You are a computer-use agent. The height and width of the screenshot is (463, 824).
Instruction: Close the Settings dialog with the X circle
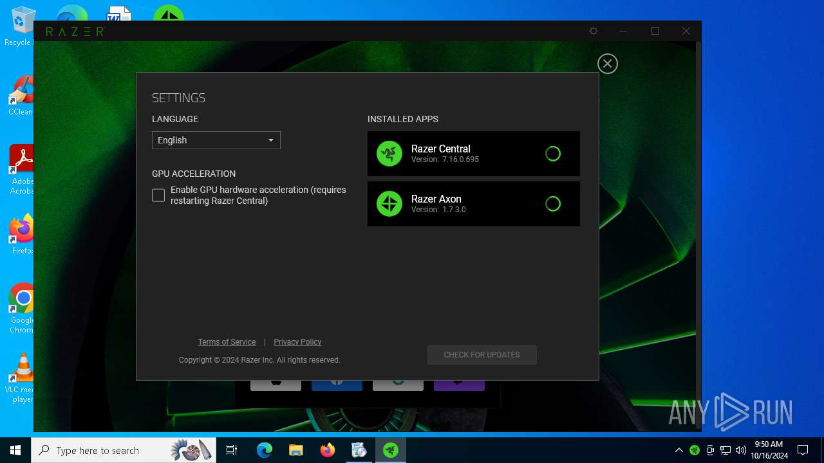coord(607,64)
